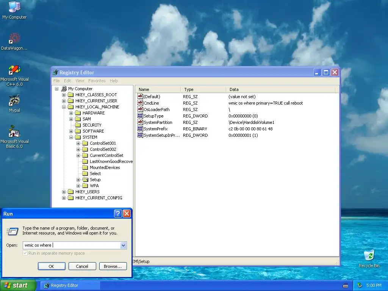Viewport: 388px width, 291px height.
Task: Click in the Run dialog Open text field
Action: pos(72,245)
